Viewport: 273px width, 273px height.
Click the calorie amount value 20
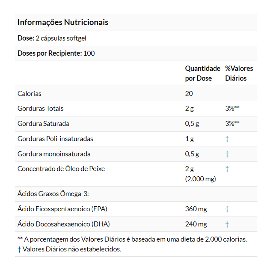[189, 94]
